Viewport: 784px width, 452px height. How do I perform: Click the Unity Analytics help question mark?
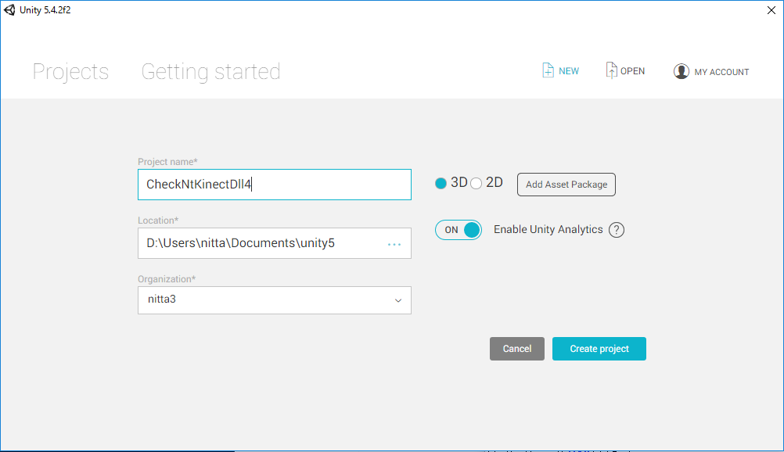(617, 230)
